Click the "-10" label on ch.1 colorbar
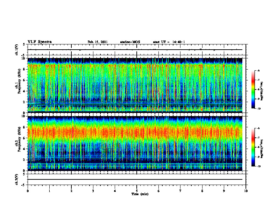277x214 pixels. (x=258, y=109)
